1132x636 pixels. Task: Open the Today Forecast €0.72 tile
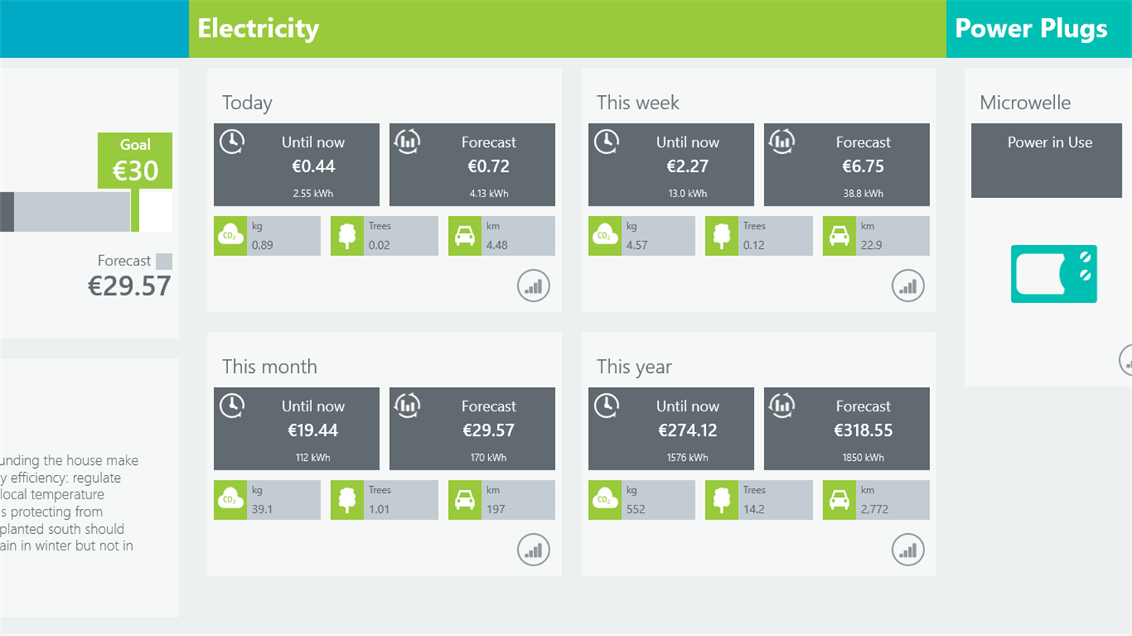point(472,164)
